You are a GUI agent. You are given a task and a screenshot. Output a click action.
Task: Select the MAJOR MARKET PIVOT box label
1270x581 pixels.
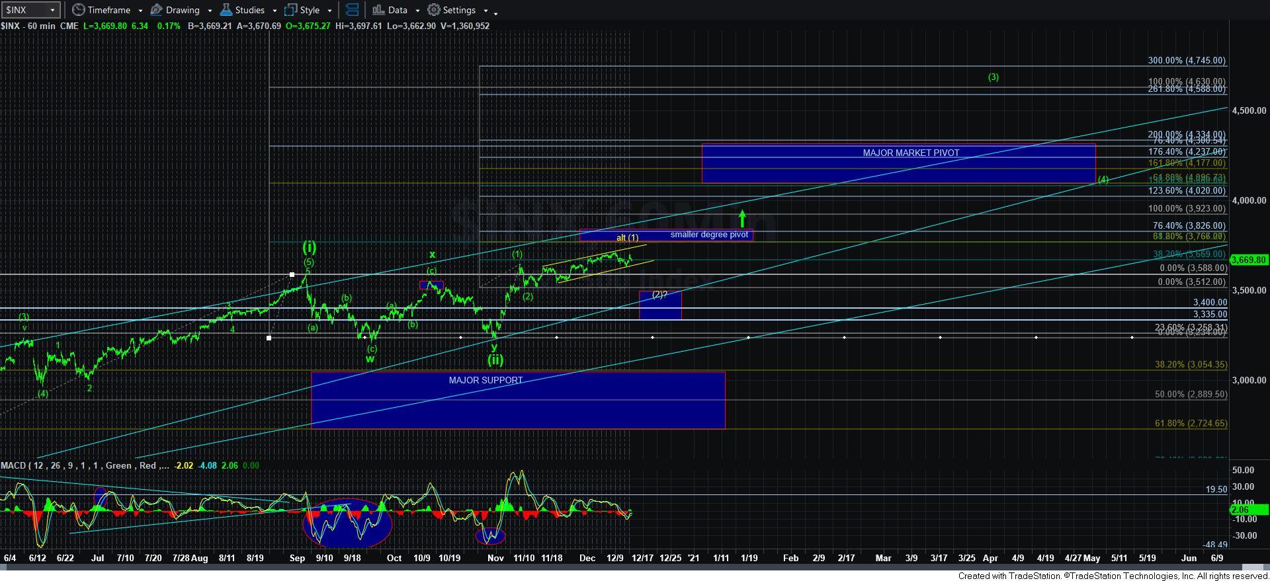(911, 153)
